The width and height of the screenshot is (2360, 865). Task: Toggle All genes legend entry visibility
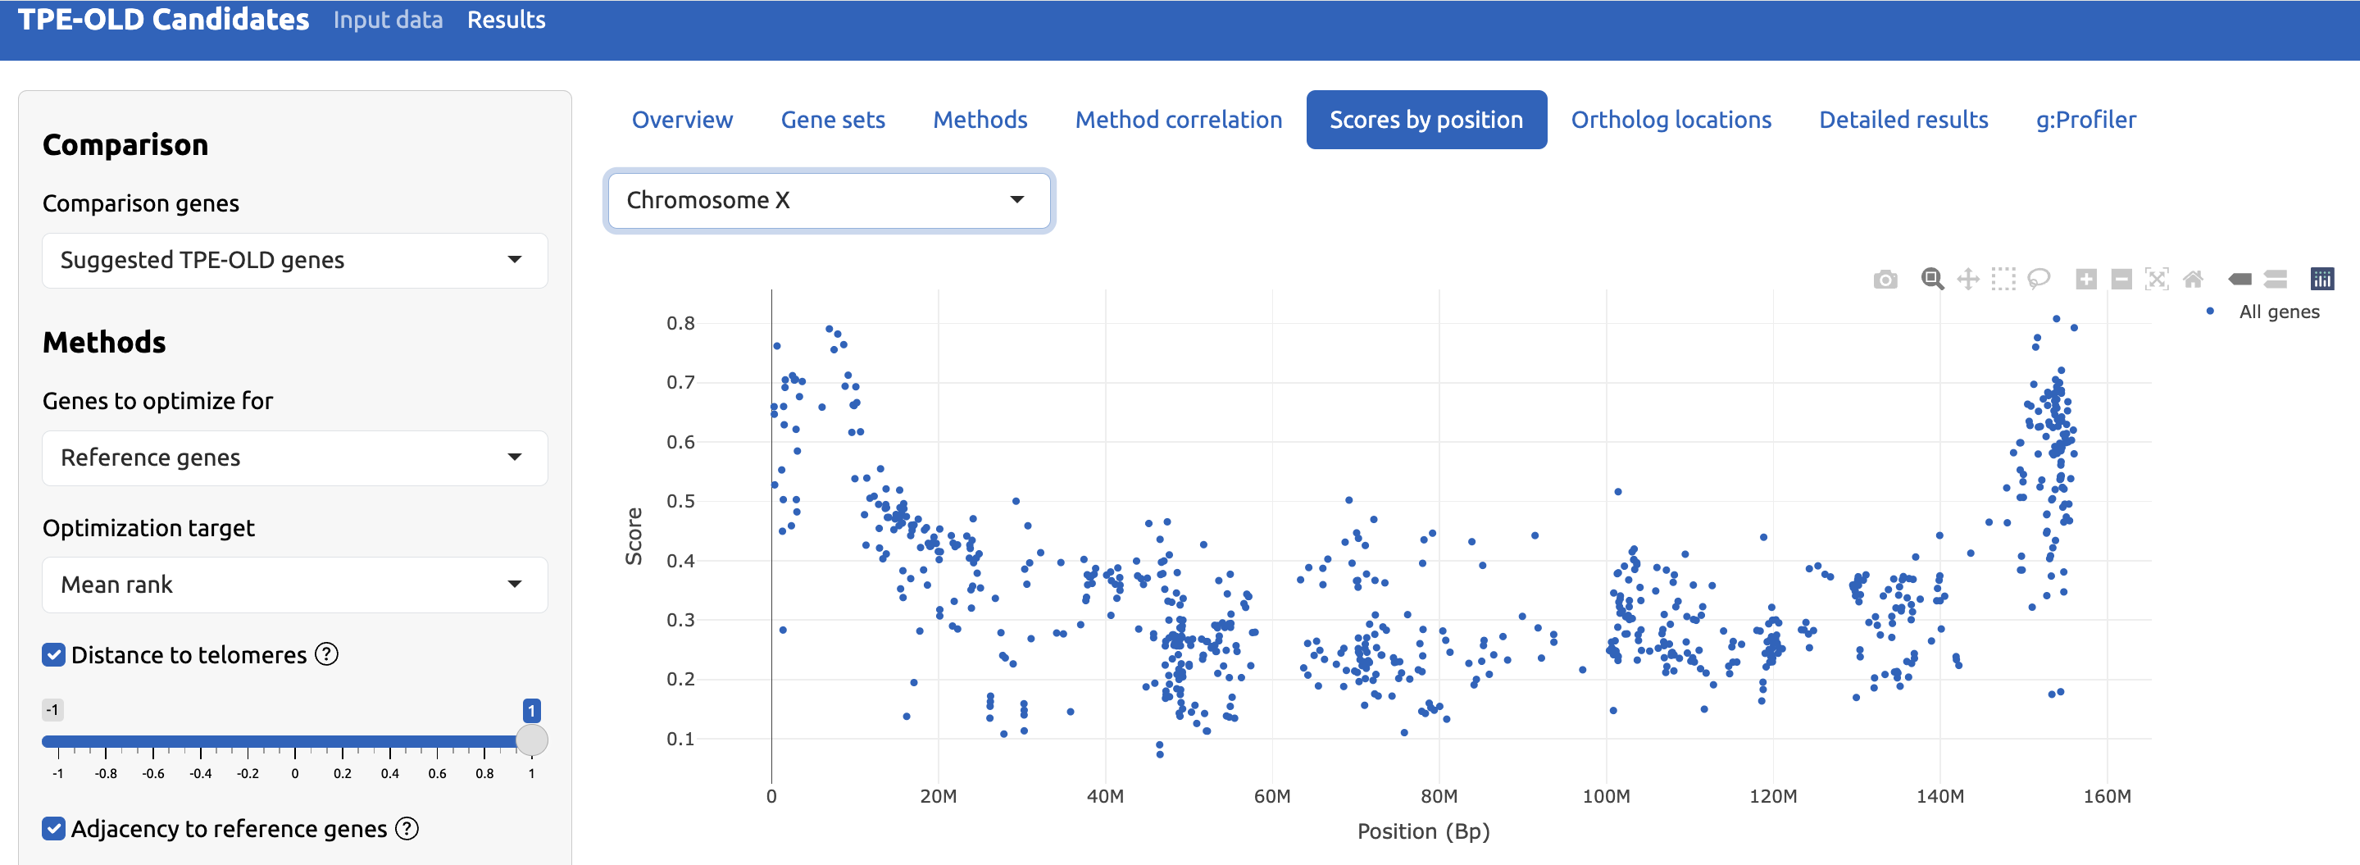click(x=2277, y=312)
